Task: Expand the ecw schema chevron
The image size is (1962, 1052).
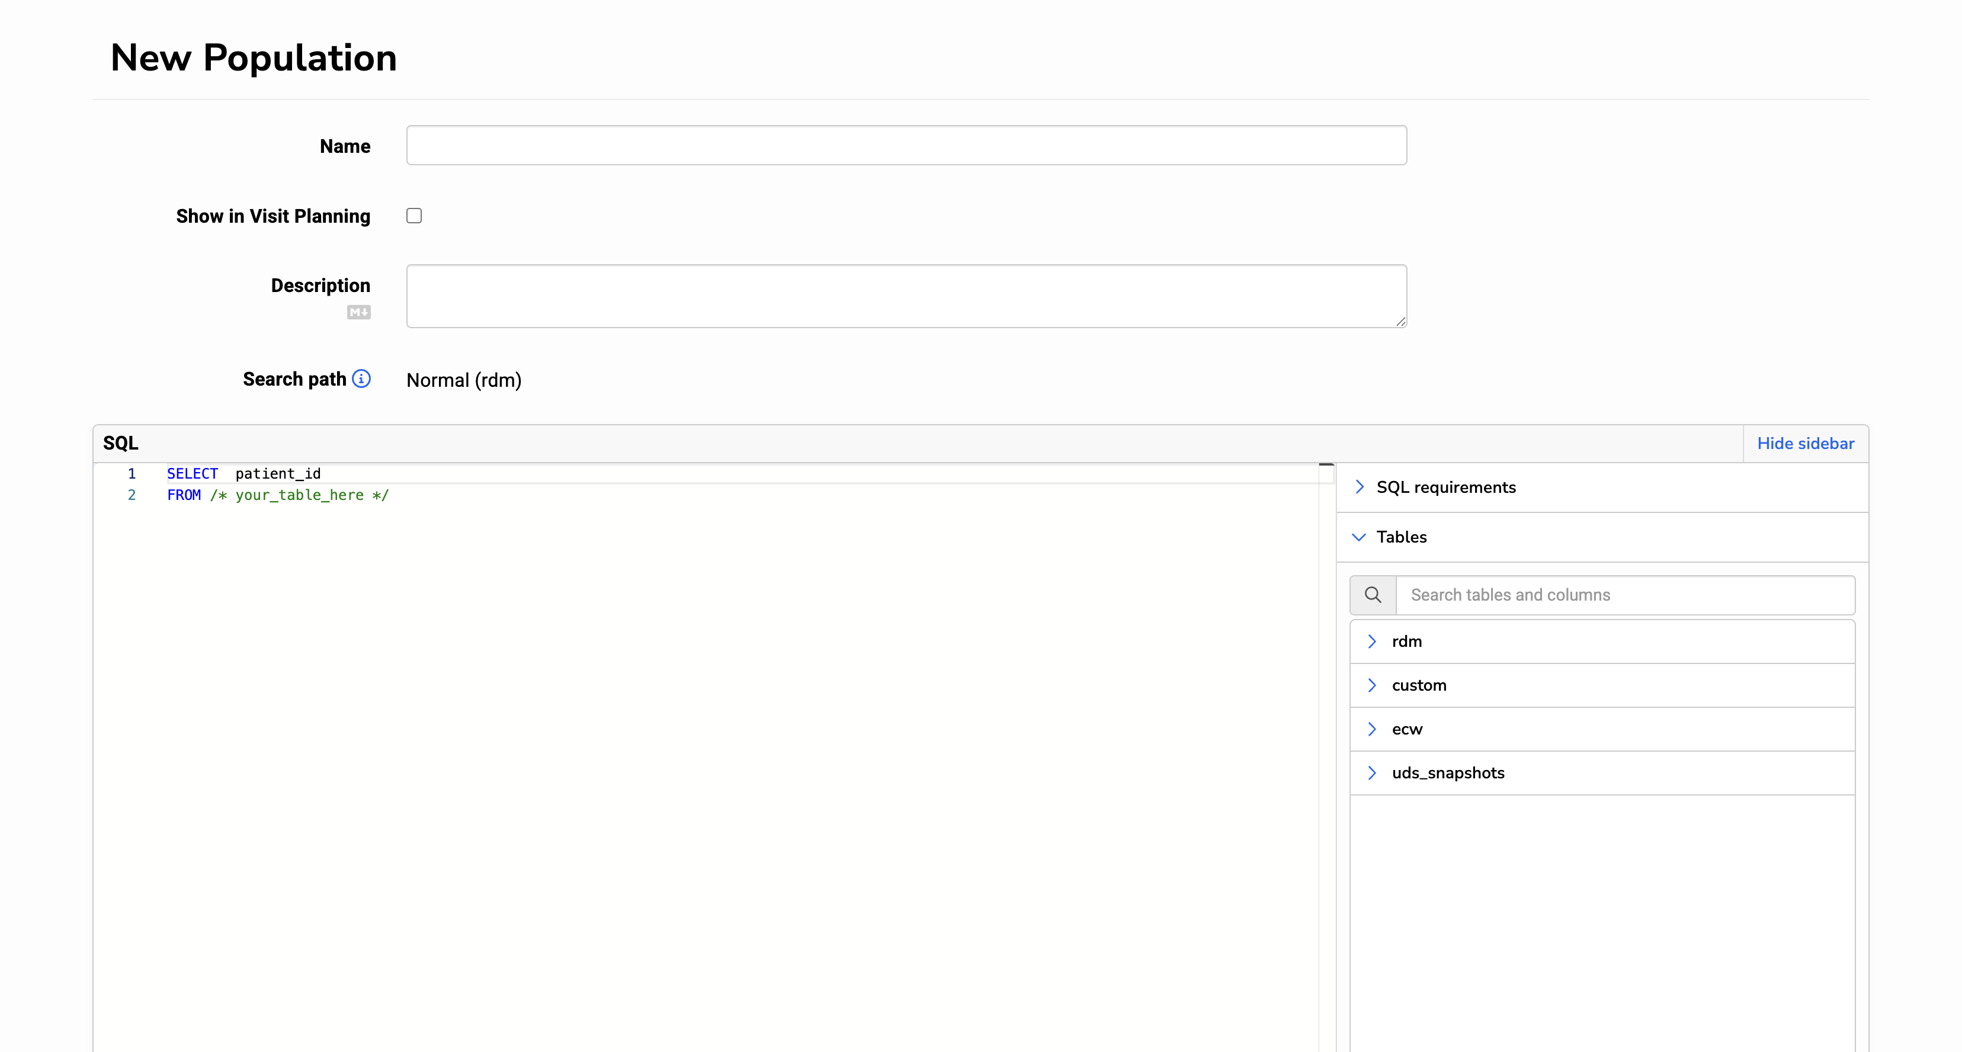Action: click(1372, 729)
